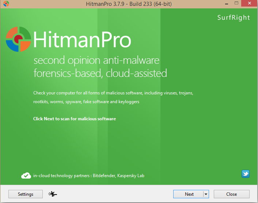Click the title bar HitmanPro app icon
Image resolution: width=258 pixels, height=203 pixels.
click(6, 4)
